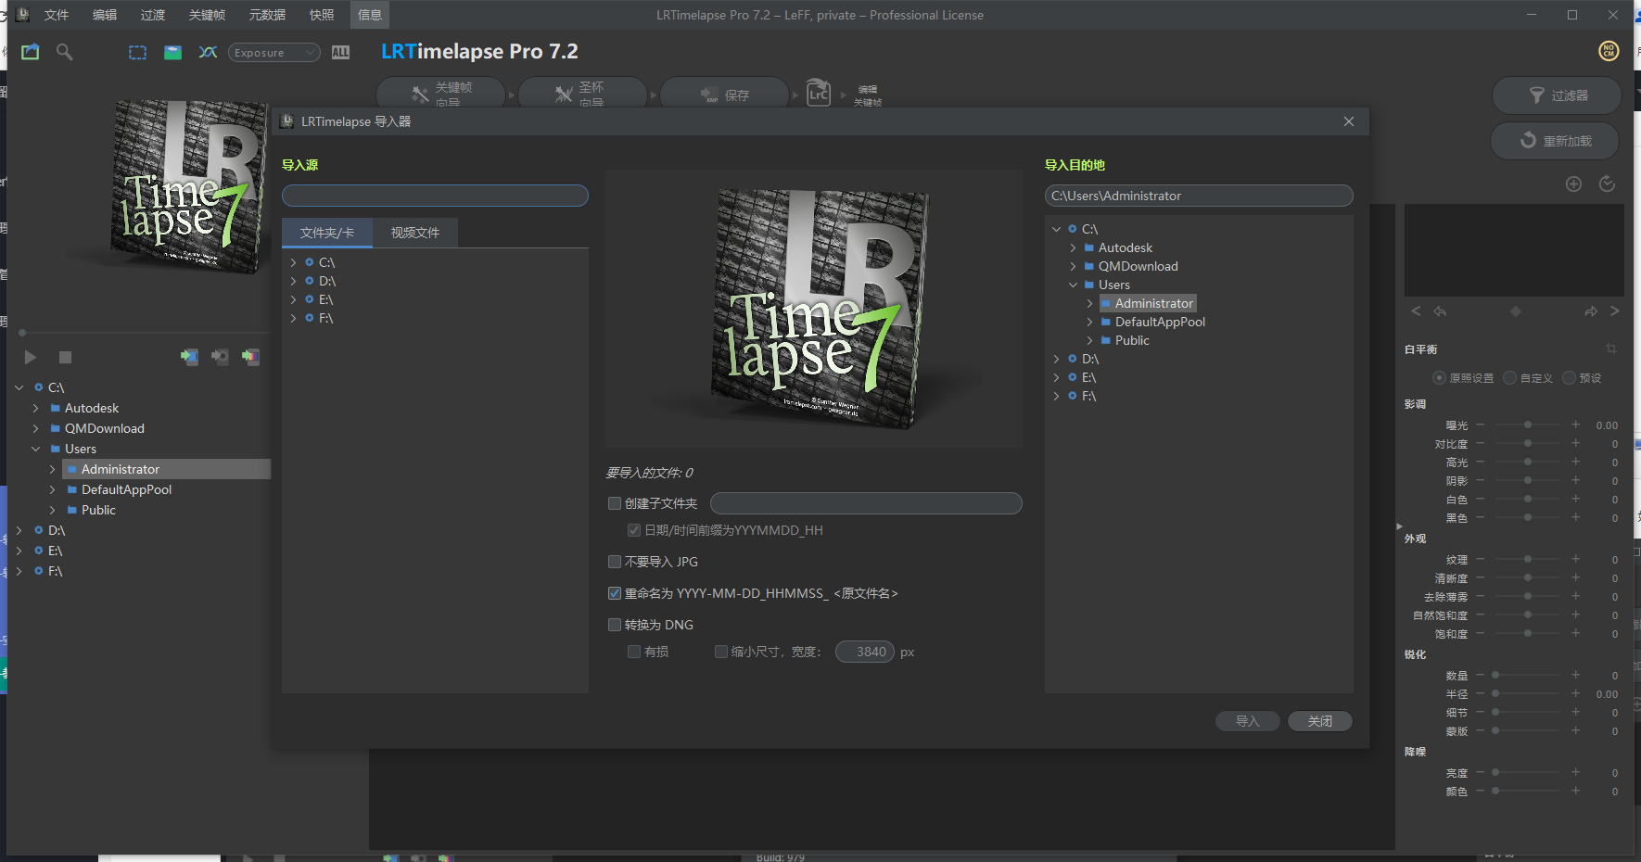The image size is (1641, 862).
Task: Click the 数量 sharpening slider handle
Action: pos(1495,675)
